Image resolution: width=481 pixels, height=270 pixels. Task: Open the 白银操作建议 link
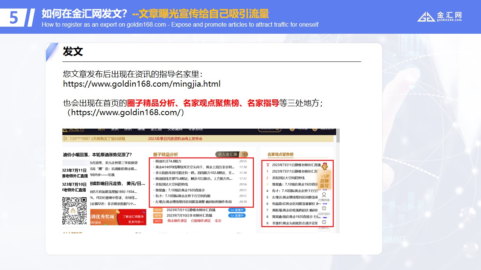pyautogui.click(x=200, y=221)
